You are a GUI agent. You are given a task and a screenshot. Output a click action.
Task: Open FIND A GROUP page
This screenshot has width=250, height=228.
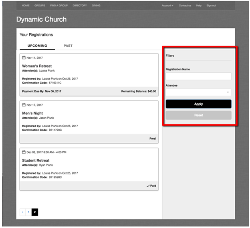tap(59, 6)
